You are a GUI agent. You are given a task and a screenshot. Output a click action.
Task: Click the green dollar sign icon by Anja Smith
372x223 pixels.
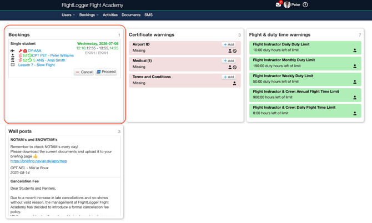pyautogui.click(x=34, y=60)
